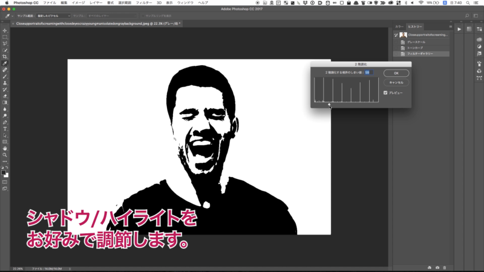Viewport: 484px width, 272px height.
Task: Select the History Brush tool
Action: tap(5, 89)
